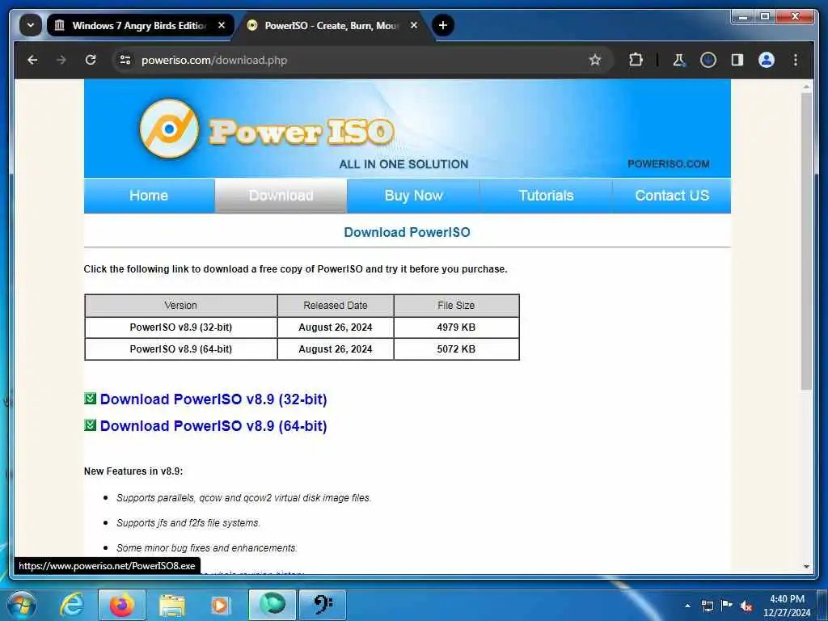
Task: Click the POWERISO.COM banner text
Action: point(669,163)
